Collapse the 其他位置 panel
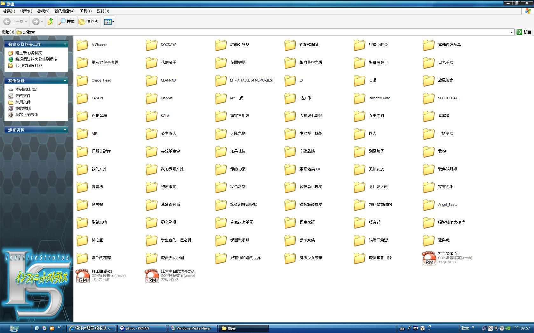This screenshot has width=534, height=333. [x=65, y=81]
